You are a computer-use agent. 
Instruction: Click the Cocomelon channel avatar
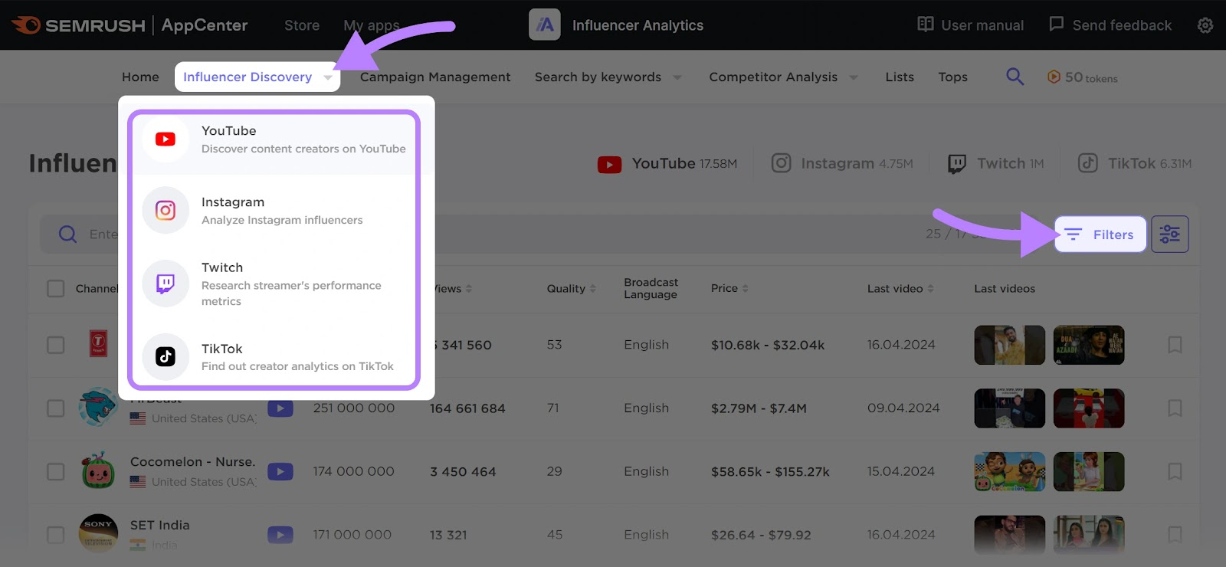(x=98, y=471)
